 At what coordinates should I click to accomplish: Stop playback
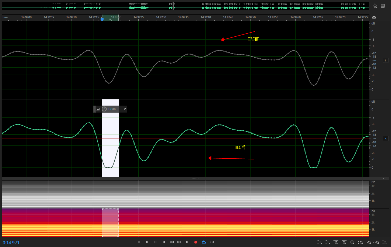pos(139,242)
